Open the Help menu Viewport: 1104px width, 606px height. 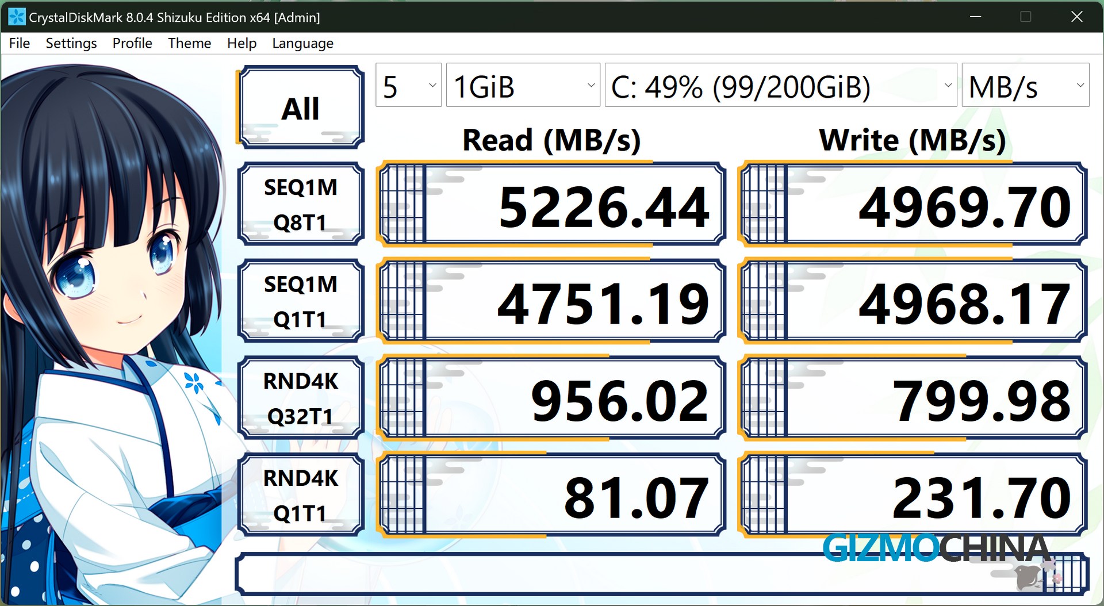(241, 43)
